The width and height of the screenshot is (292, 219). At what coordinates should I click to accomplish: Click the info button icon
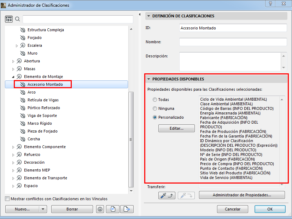pyautogui.click(x=100, y=209)
